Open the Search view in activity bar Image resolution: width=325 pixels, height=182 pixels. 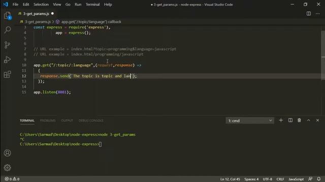[8, 30]
